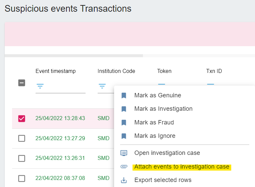Click the Event timestamp filter input field
This screenshot has width=255, height=187.
click(x=60, y=86)
